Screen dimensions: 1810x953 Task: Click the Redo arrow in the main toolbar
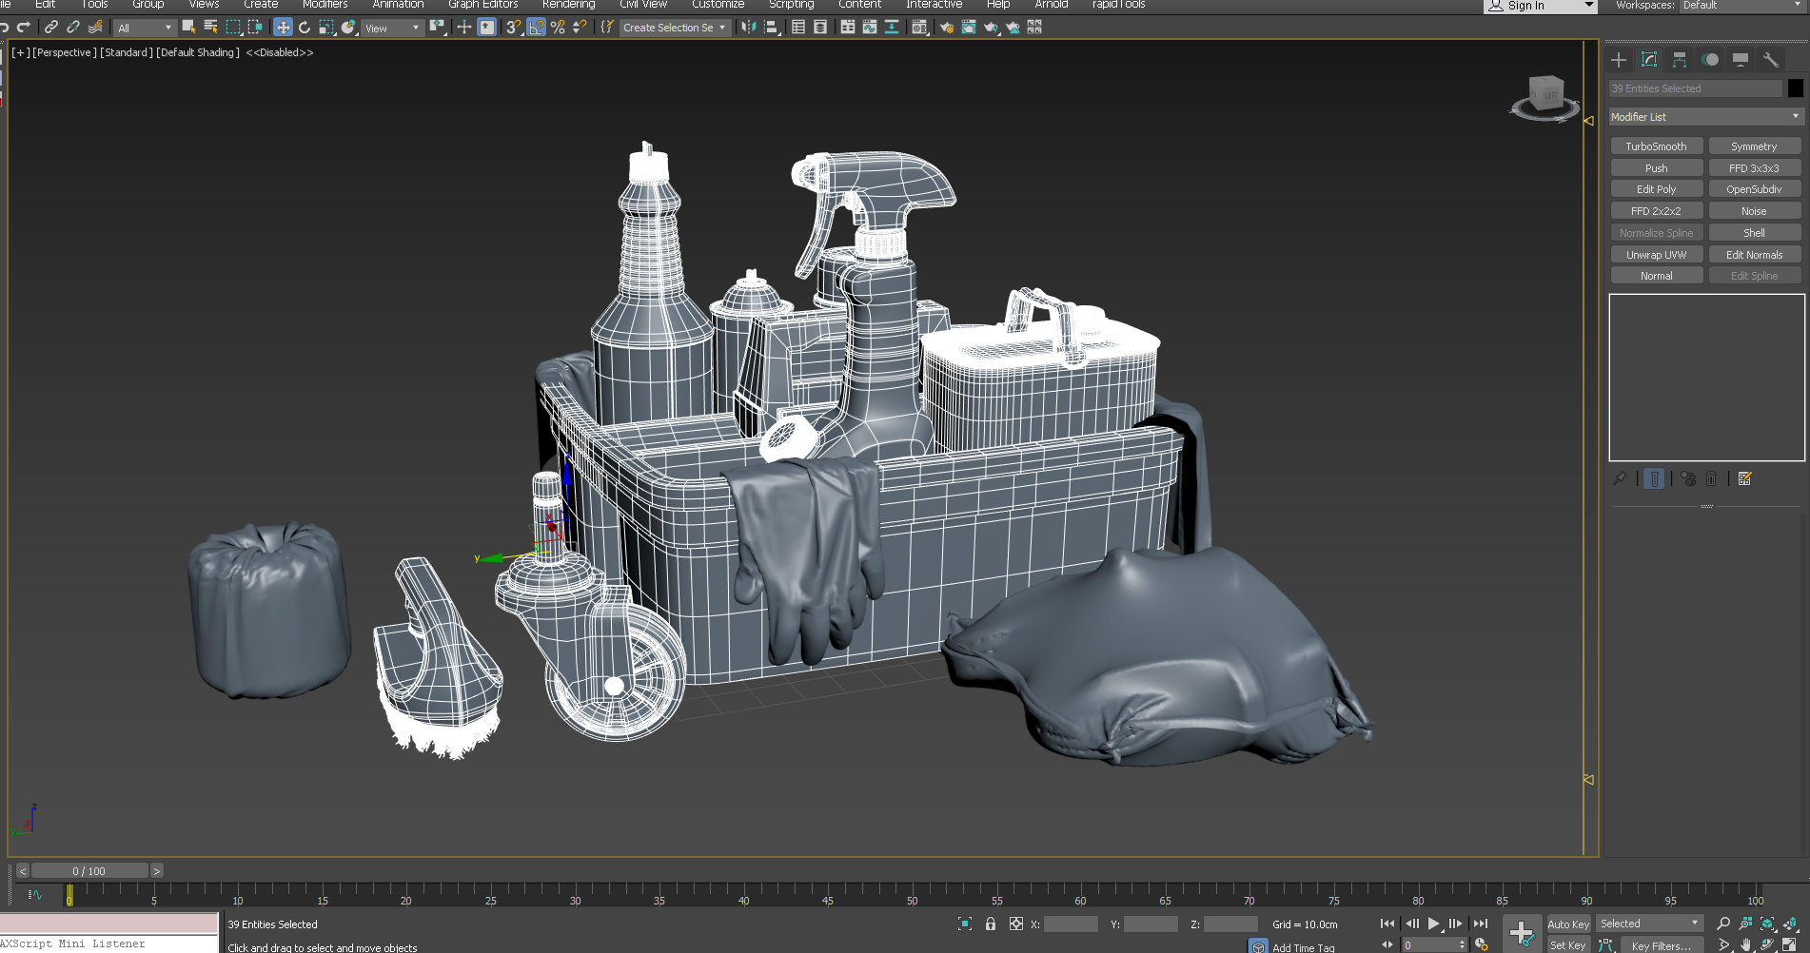24,28
